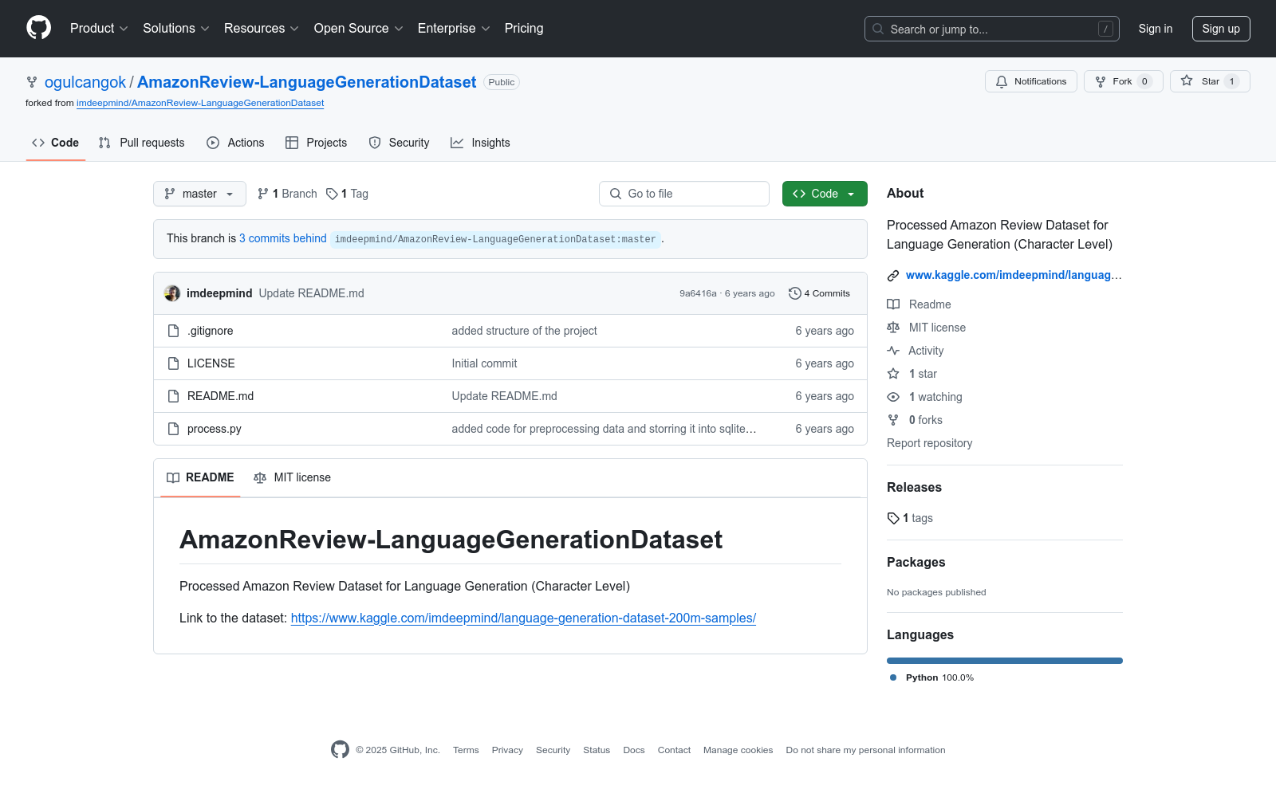Click the Sign up button
The image size is (1276, 797).
1221,29
